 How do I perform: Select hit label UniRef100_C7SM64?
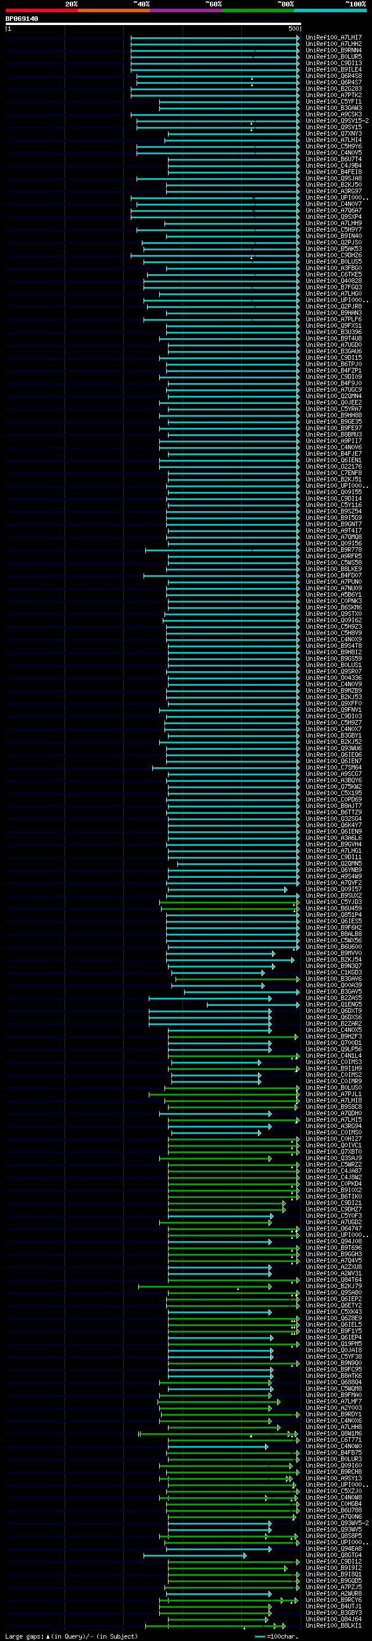333,768
